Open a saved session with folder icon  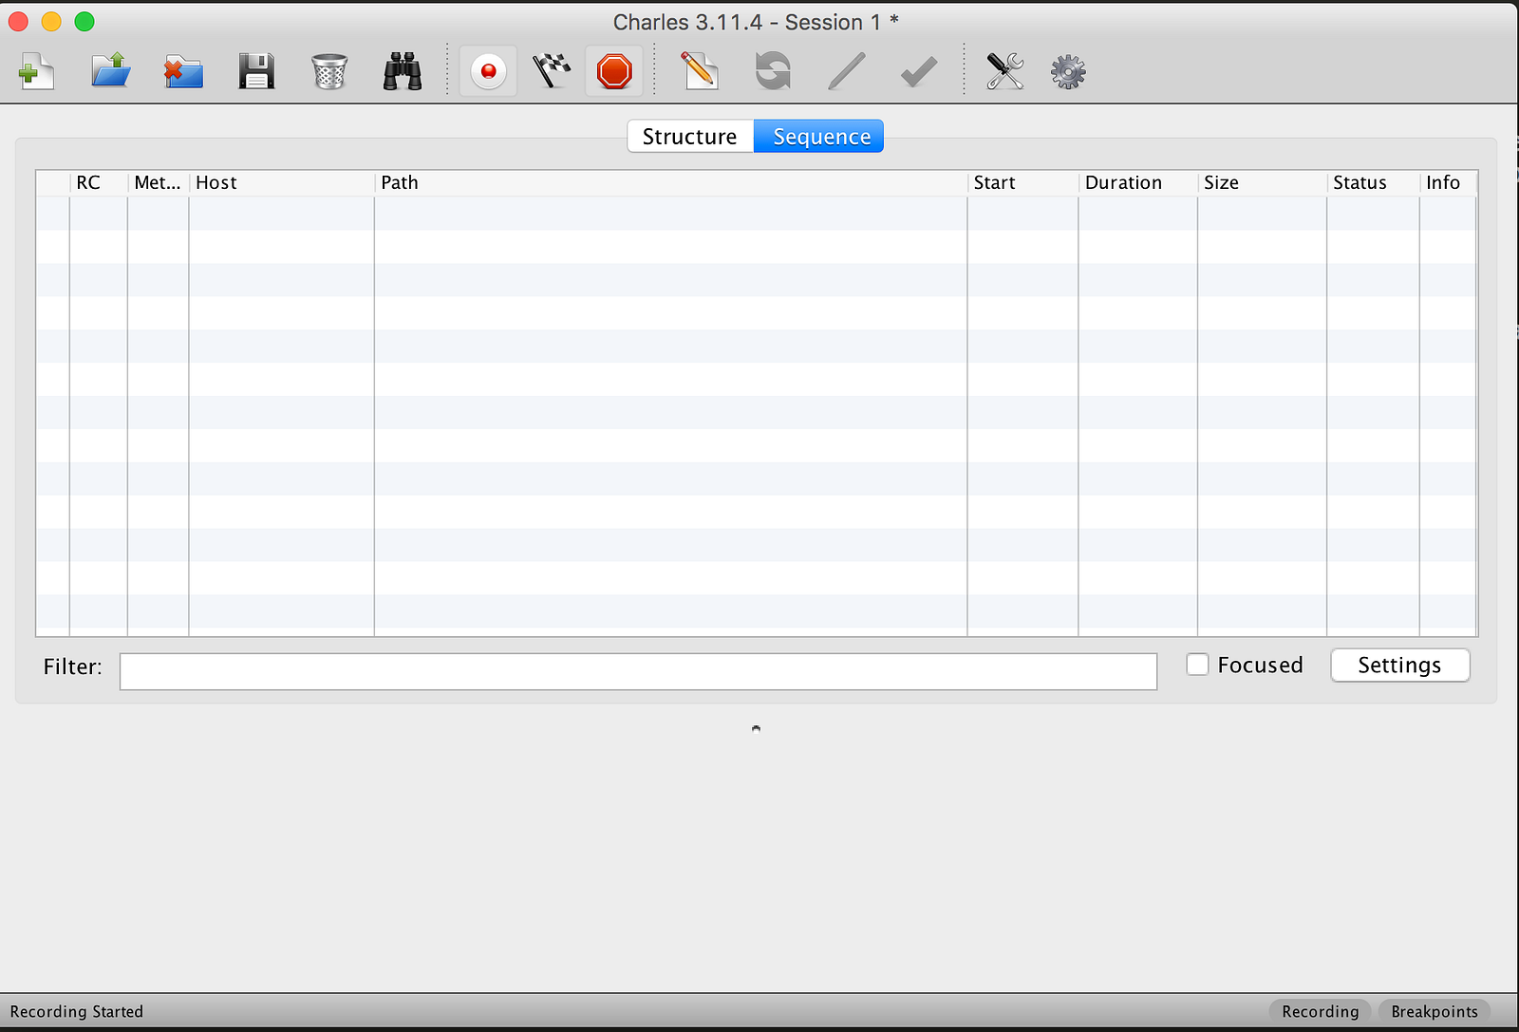click(x=110, y=71)
